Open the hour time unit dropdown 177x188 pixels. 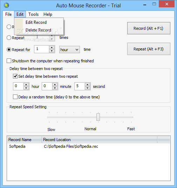tap(69, 49)
